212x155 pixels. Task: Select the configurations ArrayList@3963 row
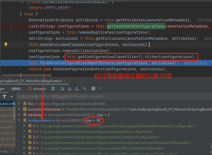[x=114, y=120]
